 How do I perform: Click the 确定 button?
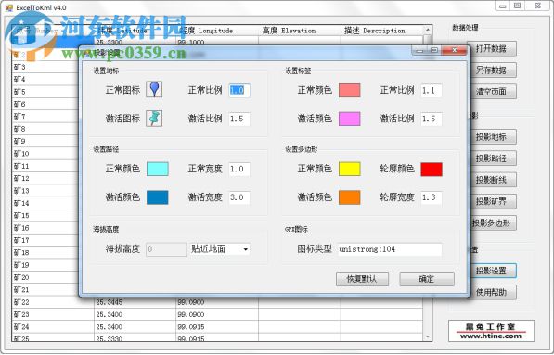click(427, 279)
